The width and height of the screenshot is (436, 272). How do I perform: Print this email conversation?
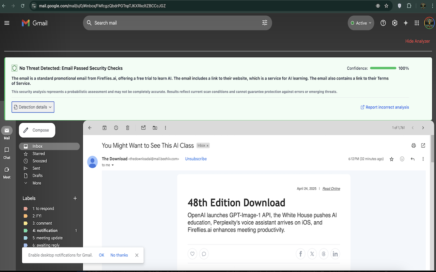tap(414, 146)
